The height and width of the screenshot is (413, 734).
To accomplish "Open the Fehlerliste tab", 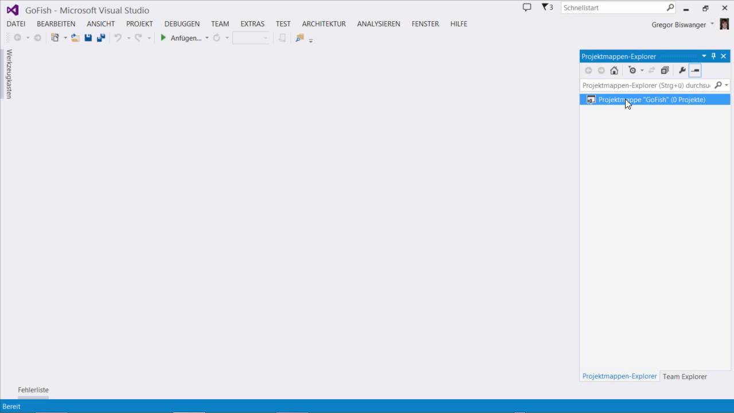I will click(x=33, y=389).
